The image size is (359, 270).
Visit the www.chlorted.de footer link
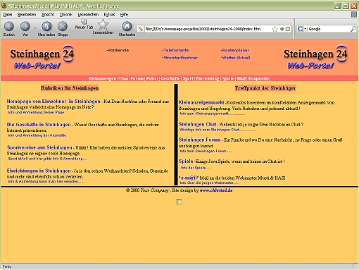pyautogui.click(x=216, y=190)
